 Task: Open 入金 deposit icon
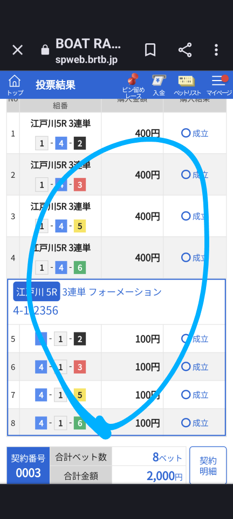click(x=159, y=85)
